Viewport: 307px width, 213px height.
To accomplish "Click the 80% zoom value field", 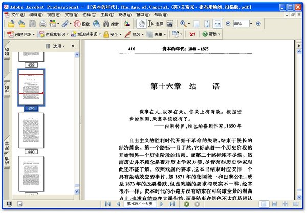I will coord(241,24).
